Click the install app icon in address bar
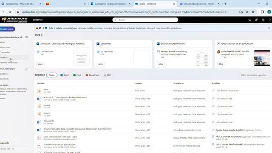The image size is (272, 153). pos(241,12)
